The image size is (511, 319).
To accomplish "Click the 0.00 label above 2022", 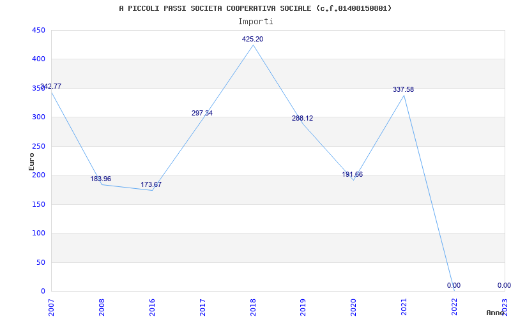I will [x=454, y=285].
